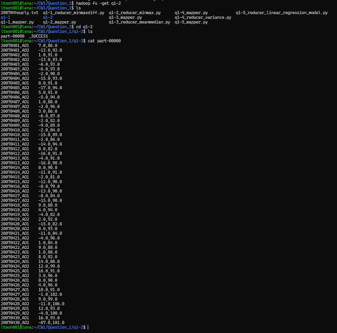Click the row 20070429,A01 12.0,93.0

coord(30,308)
